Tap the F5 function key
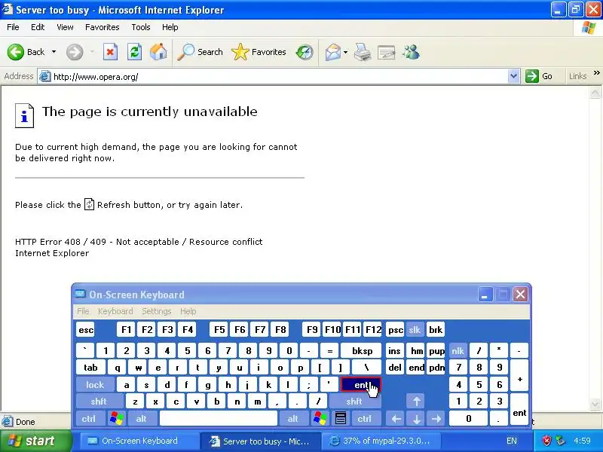The height and width of the screenshot is (452, 603). click(x=219, y=330)
